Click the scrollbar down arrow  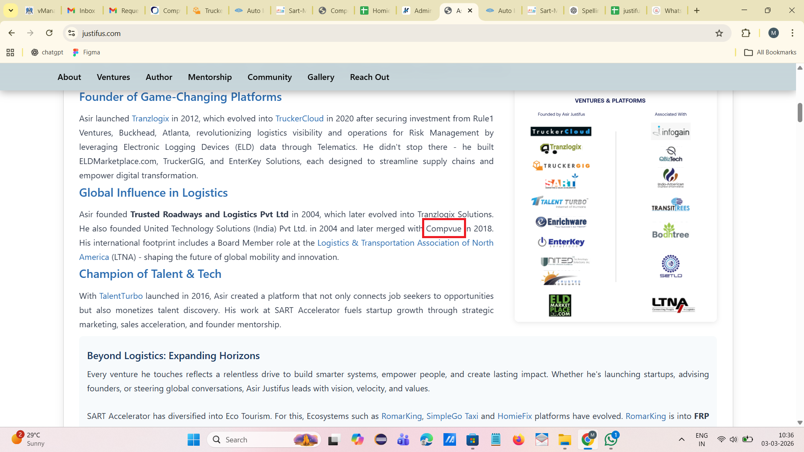(x=800, y=423)
